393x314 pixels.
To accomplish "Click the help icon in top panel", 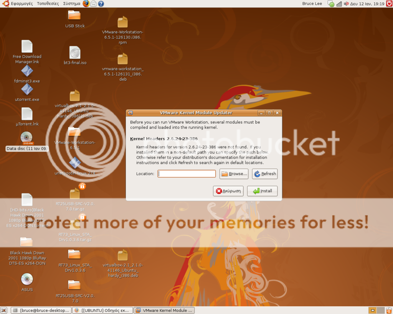I will click(x=101, y=3).
